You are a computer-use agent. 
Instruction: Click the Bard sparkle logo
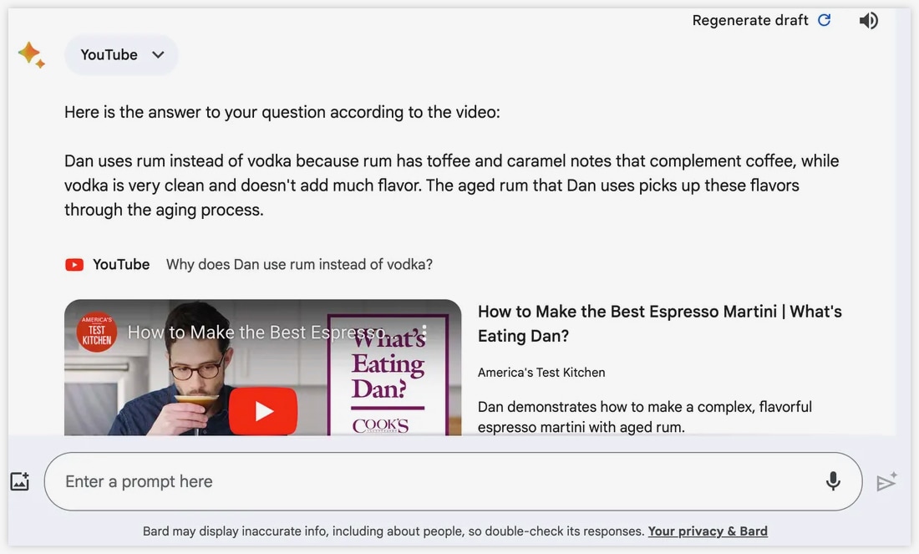click(31, 55)
